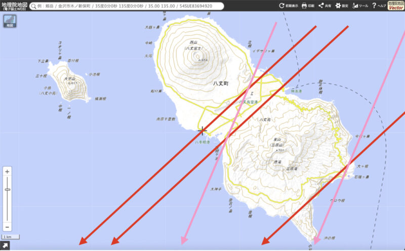The height and width of the screenshot is (251, 405).
Task: Click the 八丈町 town label on map
Action: tap(221, 83)
